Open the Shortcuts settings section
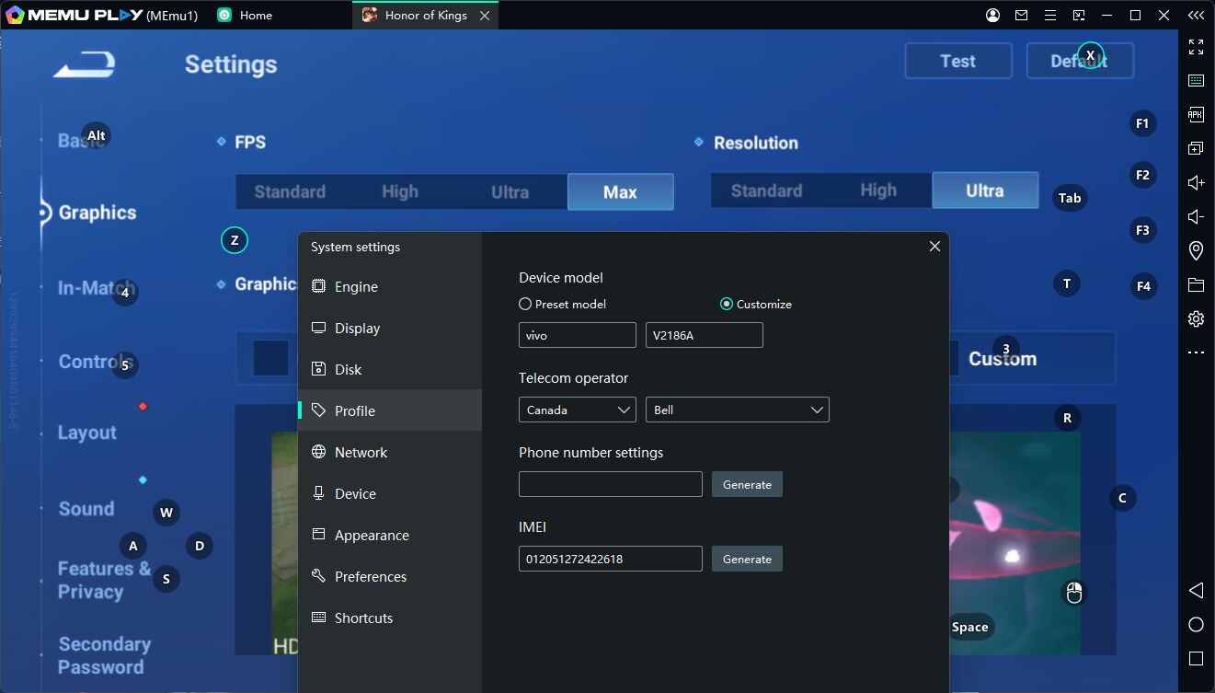 click(x=390, y=618)
